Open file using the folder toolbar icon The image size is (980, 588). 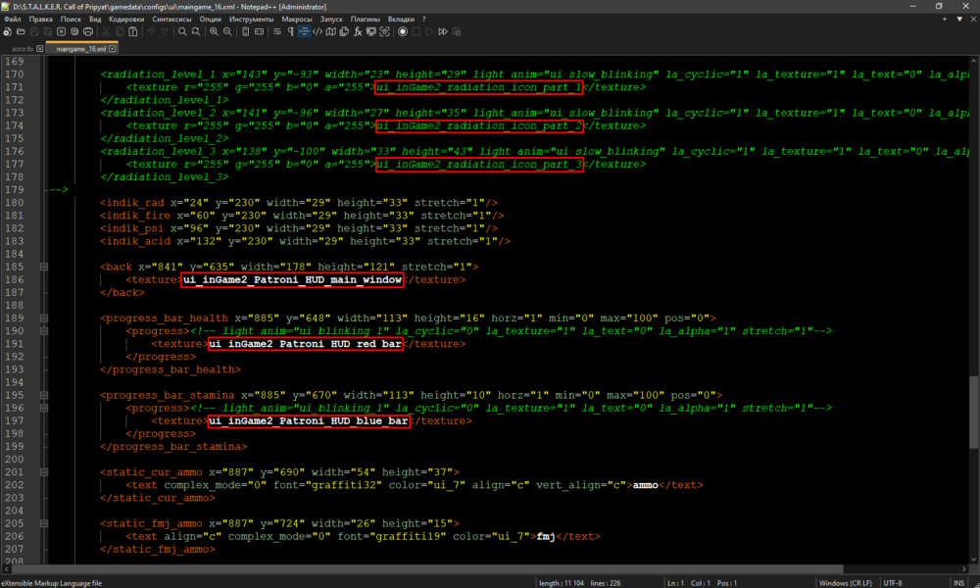tap(21, 32)
